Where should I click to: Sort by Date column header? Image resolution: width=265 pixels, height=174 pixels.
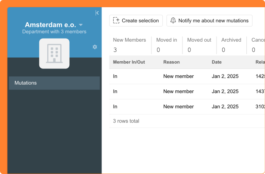(217, 62)
